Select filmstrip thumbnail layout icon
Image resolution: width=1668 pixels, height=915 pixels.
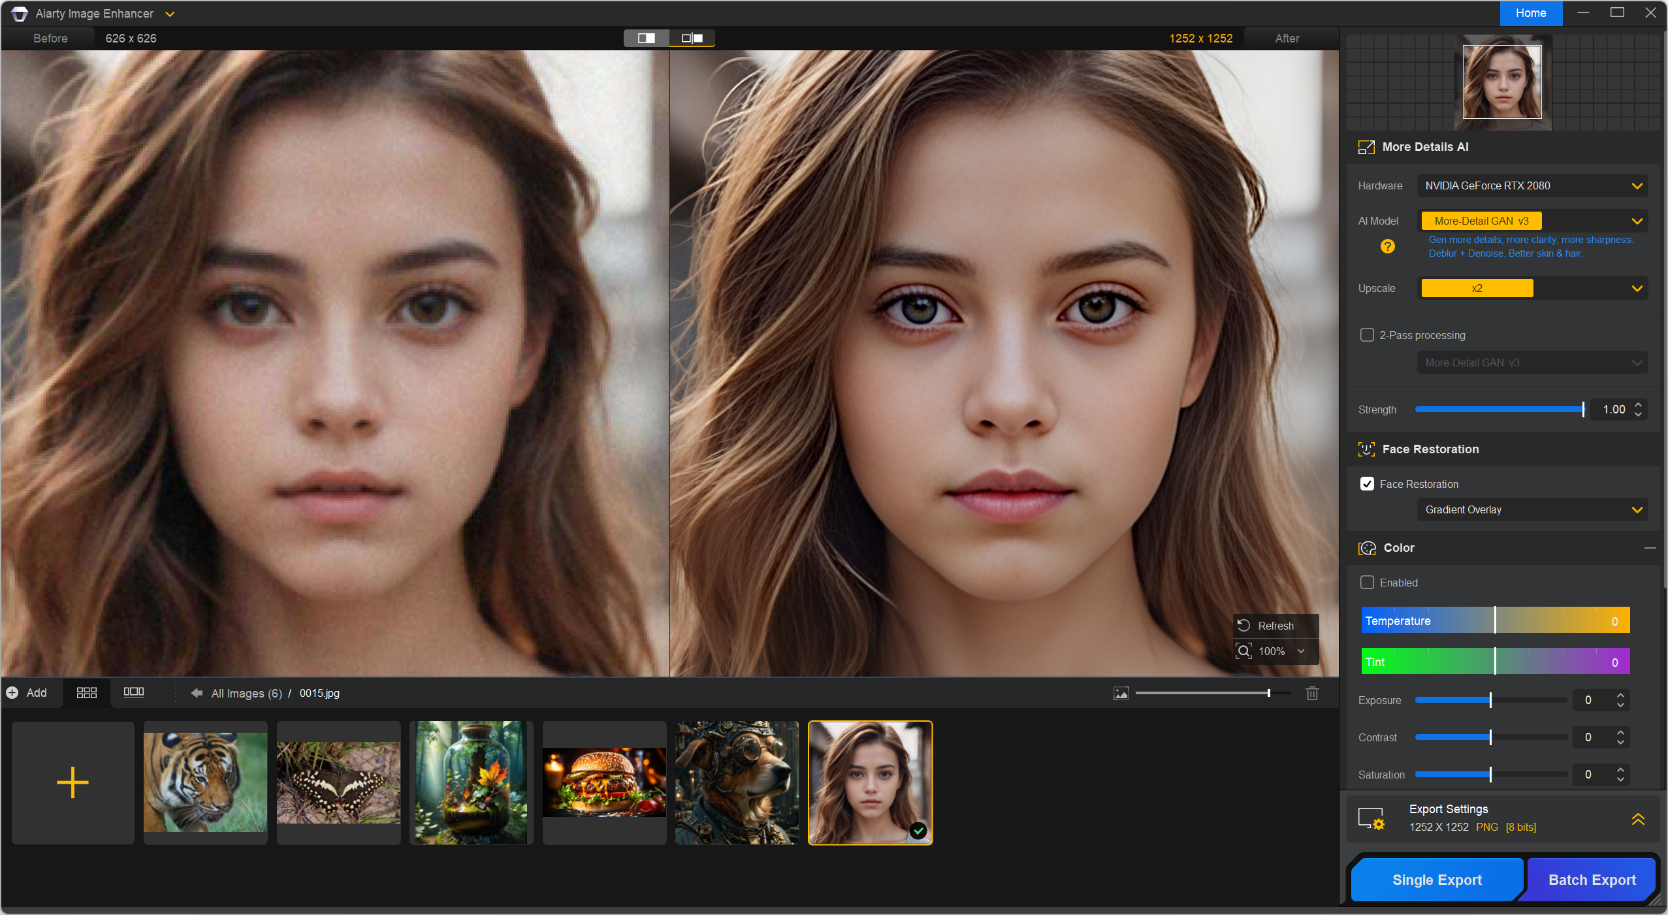click(x=133, y=692)
